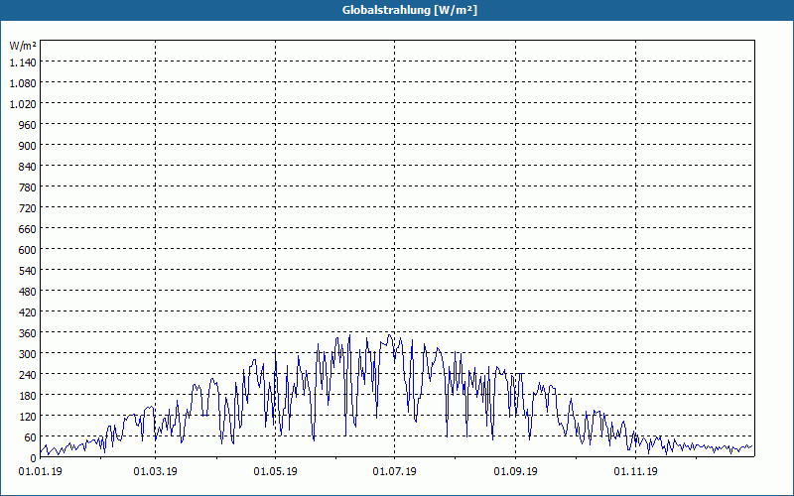Image resolution: width=794 pixels, height=496 pixels.
Task: Click the 1.080 y-axis value
Action: 23,83
